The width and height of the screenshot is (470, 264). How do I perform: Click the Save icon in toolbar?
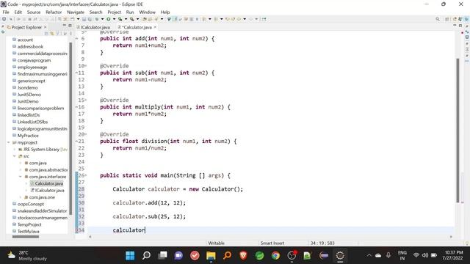[x=84, y=19]
